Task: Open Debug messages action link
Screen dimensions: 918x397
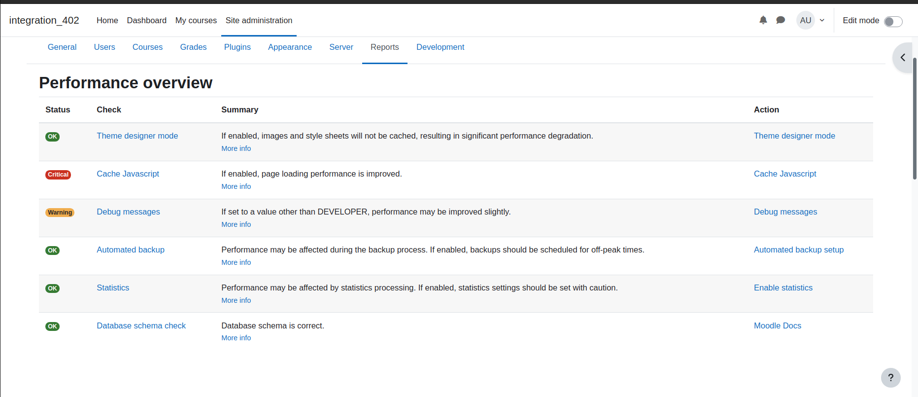Action: pyautogui.click(x=785, y=212)
